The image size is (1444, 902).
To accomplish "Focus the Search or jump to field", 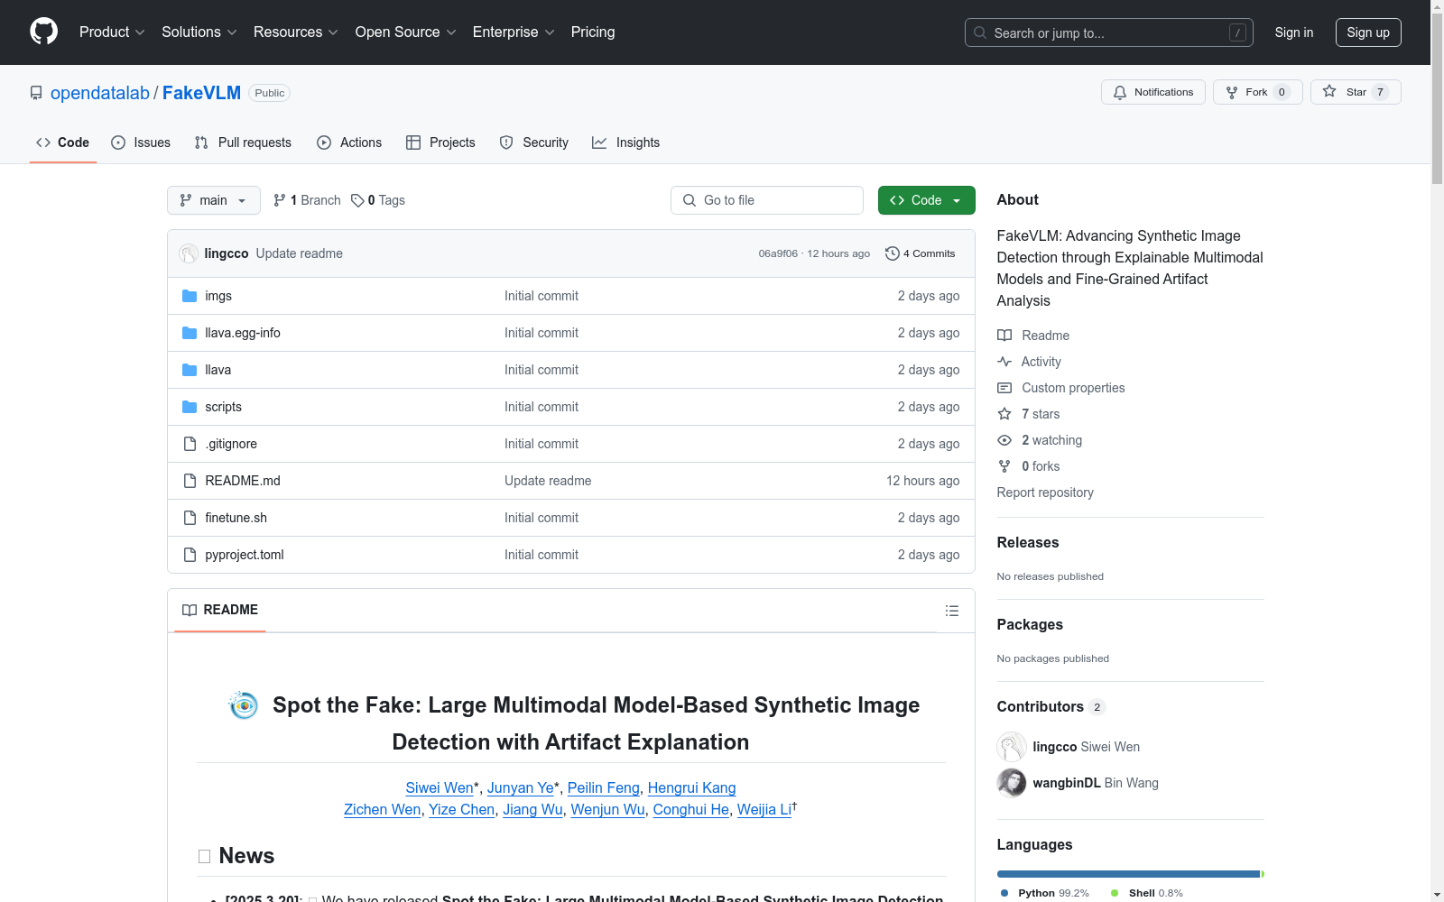I will pos(1109,32).
